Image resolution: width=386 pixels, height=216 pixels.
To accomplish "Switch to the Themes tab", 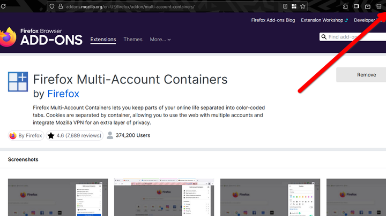I will (133, 39).
